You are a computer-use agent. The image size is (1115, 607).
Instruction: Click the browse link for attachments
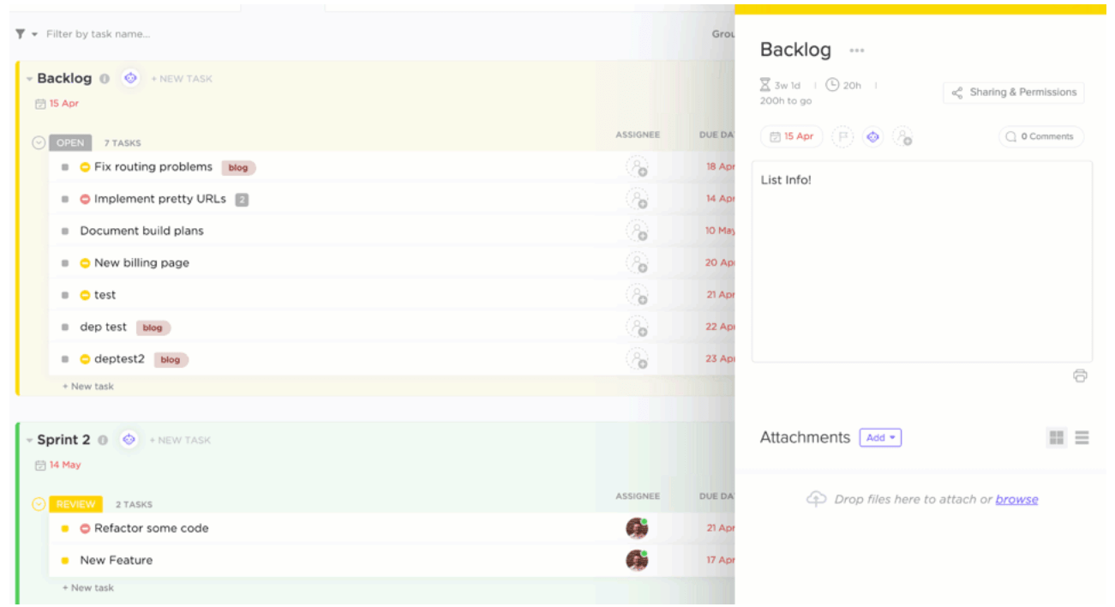pyautogui.click(x=1016, y=500)
